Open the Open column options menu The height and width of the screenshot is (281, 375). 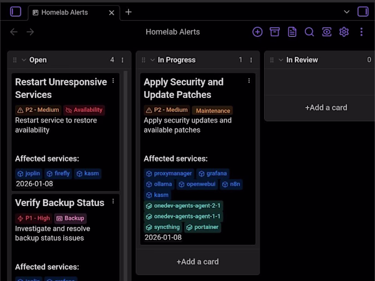click(x=123, y=60)
